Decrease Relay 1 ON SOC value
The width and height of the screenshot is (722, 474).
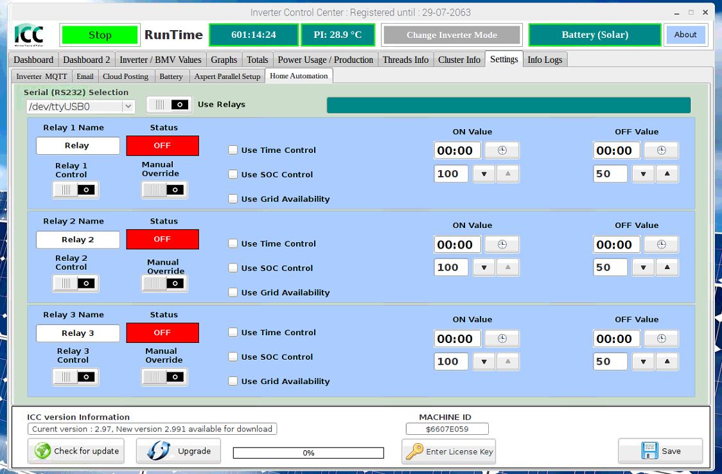[x=484, y=174]
